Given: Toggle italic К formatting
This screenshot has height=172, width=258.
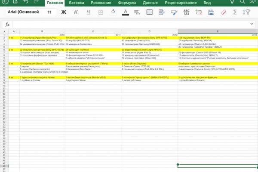Looking at the screenshot, I should point(76,12).
